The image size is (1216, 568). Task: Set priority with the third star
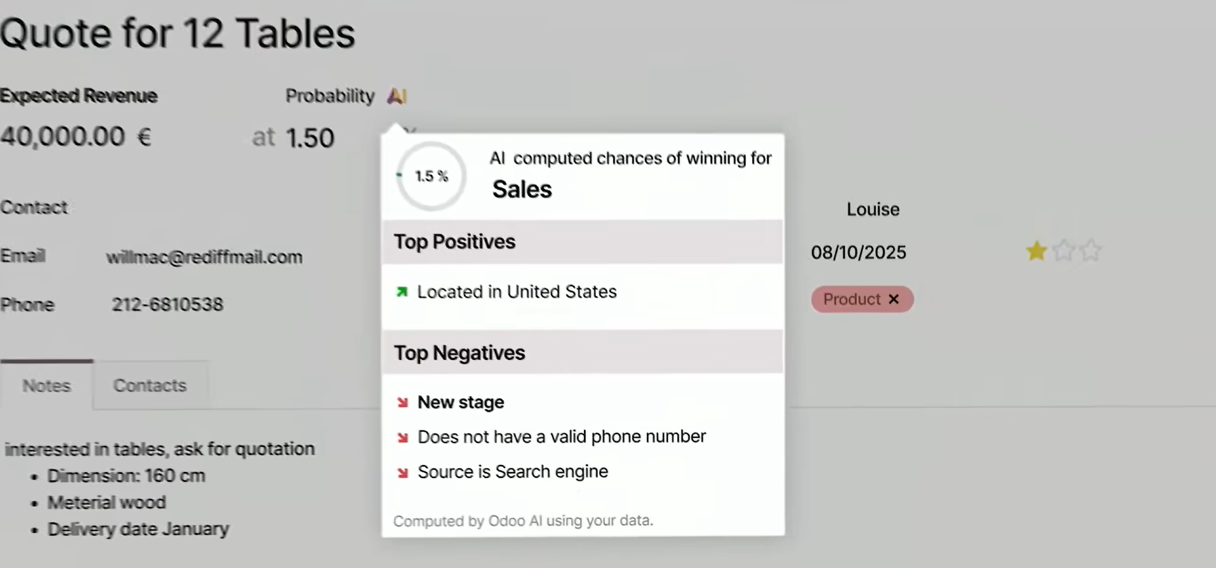pos(1090,251)
